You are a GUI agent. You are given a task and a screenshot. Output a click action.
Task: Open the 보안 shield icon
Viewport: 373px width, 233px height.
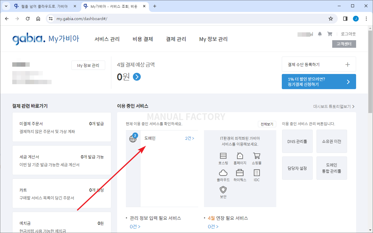[x=223, y=192]
